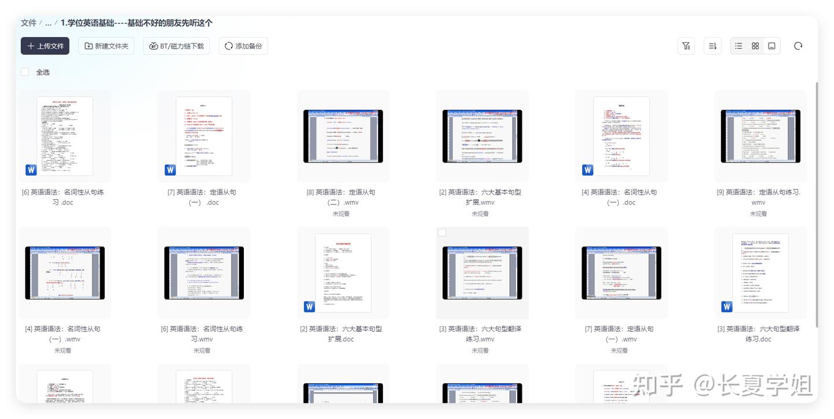Open thumbnail of [2] 六大基本句型扩展.wmv

tap(482, 136)
